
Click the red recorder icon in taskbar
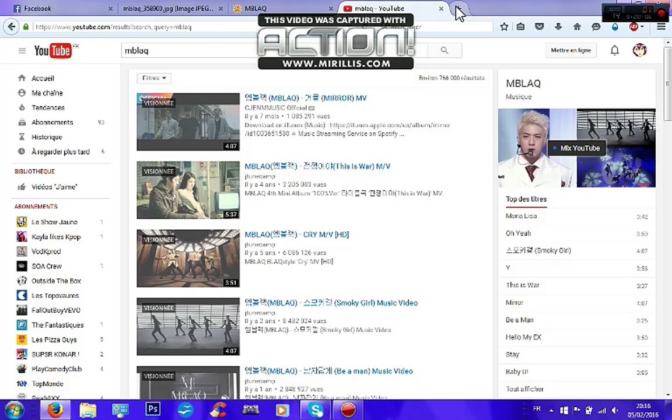tap(348, 409)
